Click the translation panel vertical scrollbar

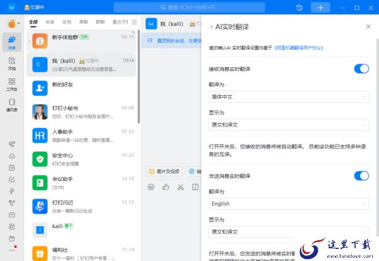(x=378, y=137)
